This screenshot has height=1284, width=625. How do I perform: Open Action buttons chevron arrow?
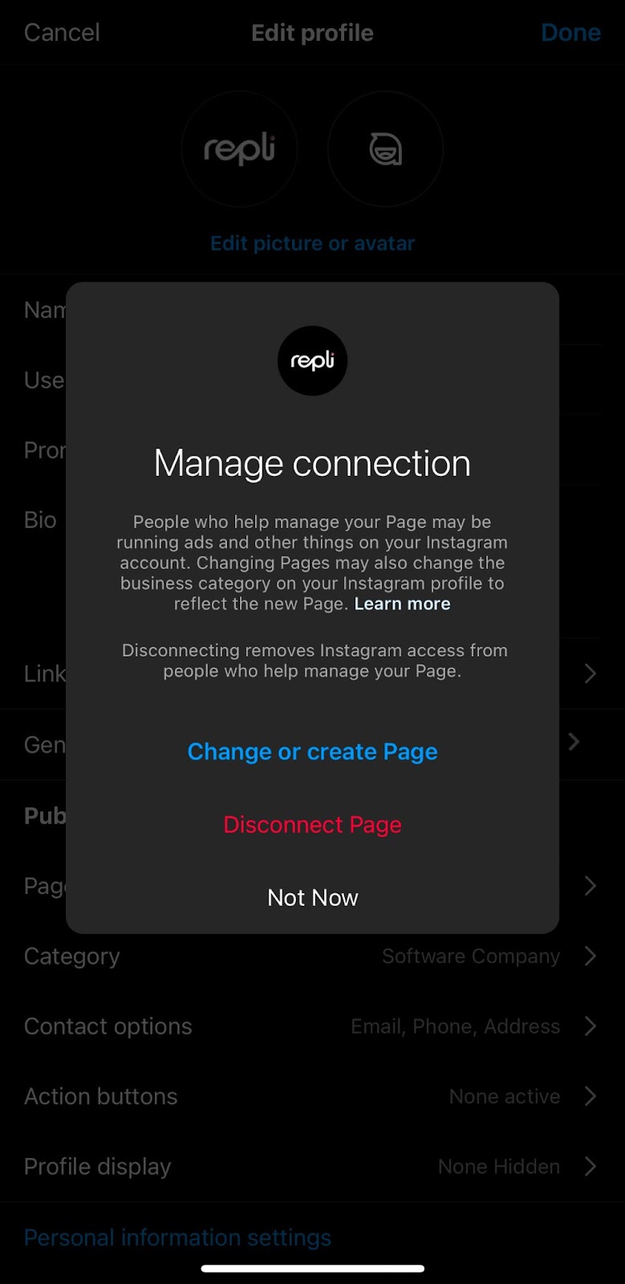click(x=591, y=1096)
